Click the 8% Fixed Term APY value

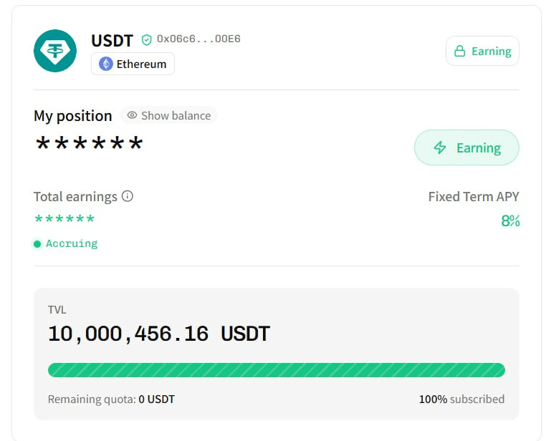pyautogui.click(x=510, y=221)
